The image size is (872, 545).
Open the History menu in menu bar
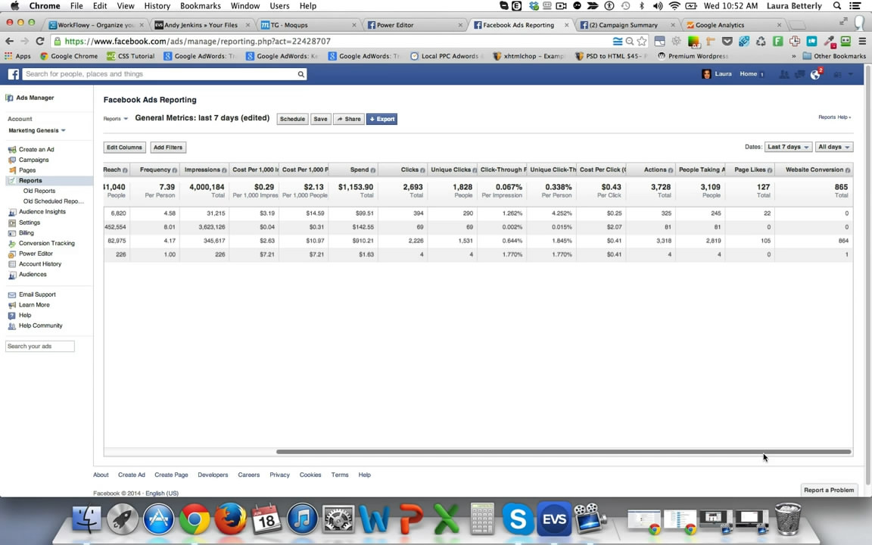point(157,5)
